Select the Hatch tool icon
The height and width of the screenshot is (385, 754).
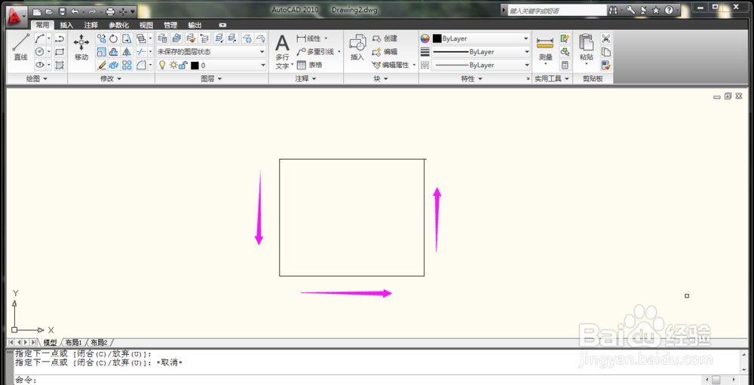coord(60,66)
